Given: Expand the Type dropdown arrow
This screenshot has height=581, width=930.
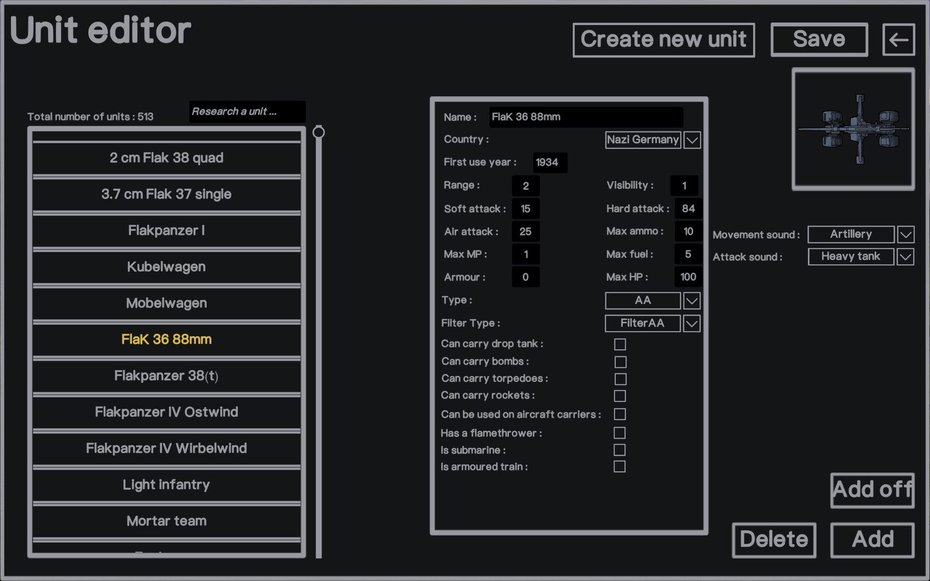Looking at the screenshot, I should point(692,301).
